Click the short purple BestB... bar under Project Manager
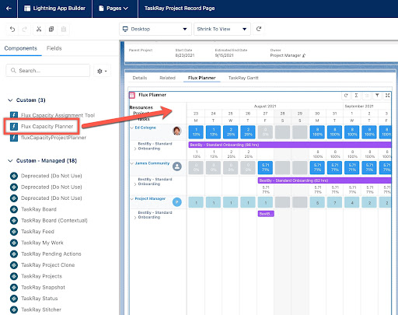The width and height of the screenshot is (398, 315). point(266,214)
